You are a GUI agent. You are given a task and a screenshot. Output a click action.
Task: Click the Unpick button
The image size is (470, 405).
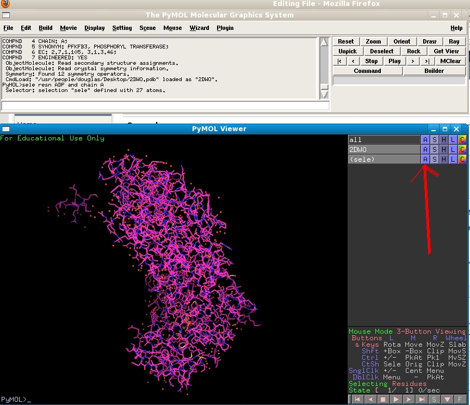pos(348,51)
